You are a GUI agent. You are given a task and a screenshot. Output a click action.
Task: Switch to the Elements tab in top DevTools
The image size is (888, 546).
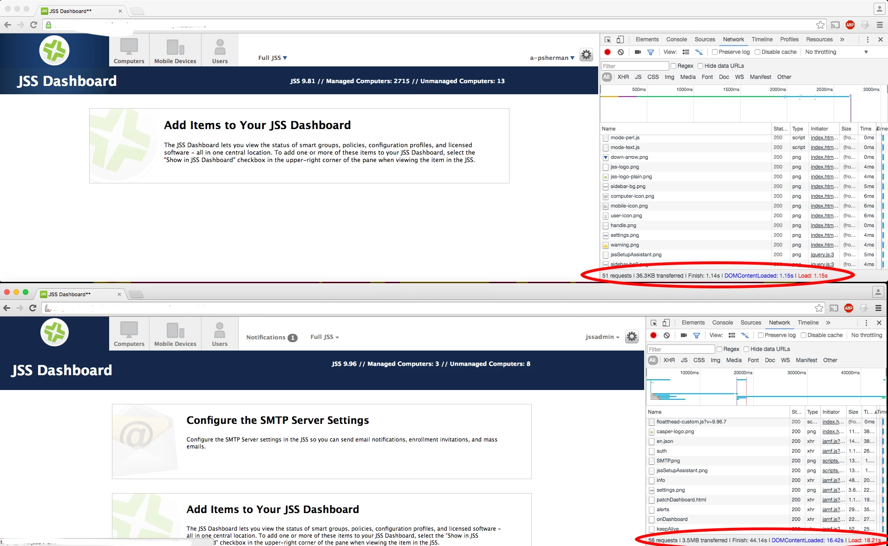[647, 39]
